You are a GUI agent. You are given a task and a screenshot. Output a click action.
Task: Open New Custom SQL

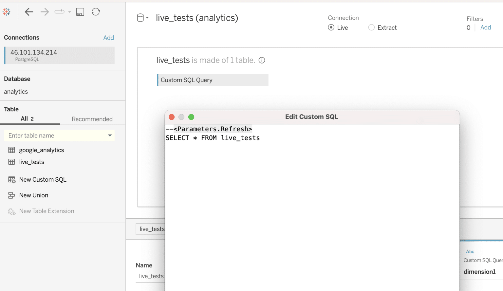43,179
